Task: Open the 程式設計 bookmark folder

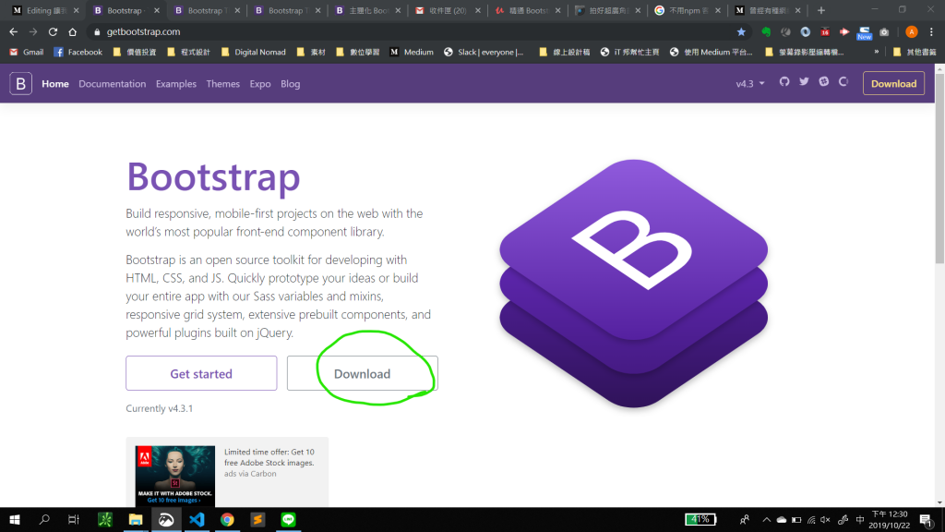Action: [x=188, y=52]
